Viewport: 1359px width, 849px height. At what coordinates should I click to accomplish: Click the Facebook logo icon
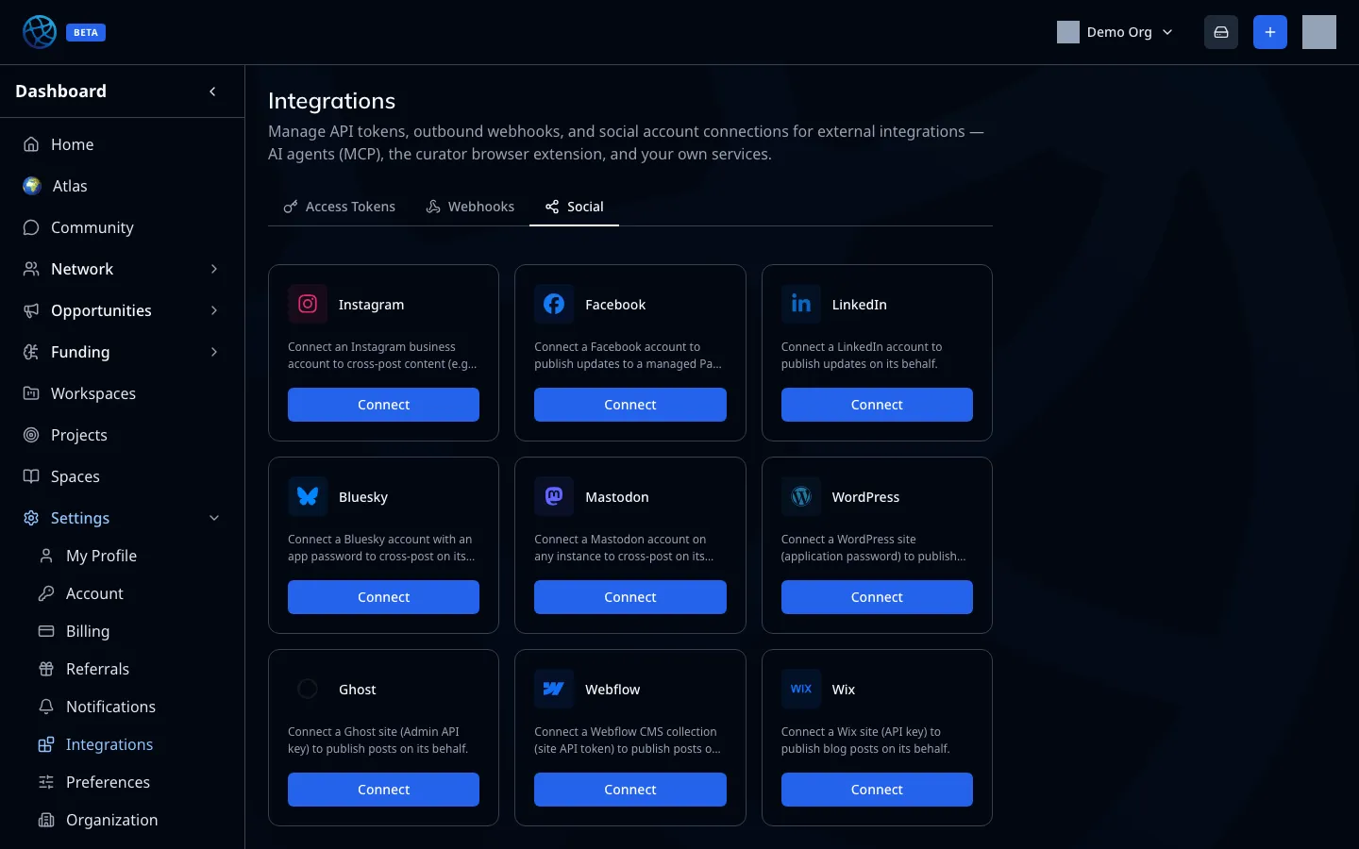(x=554, y=304)
